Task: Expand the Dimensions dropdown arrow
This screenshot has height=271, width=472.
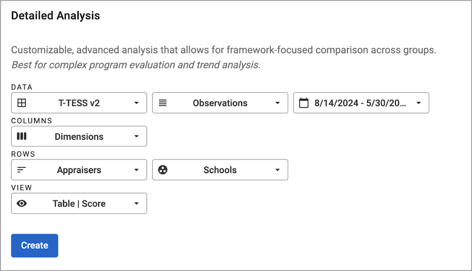Action: (136, 136)
